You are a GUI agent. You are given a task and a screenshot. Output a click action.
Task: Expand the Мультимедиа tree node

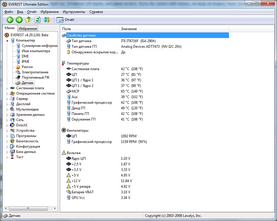(x=7, y=110)
